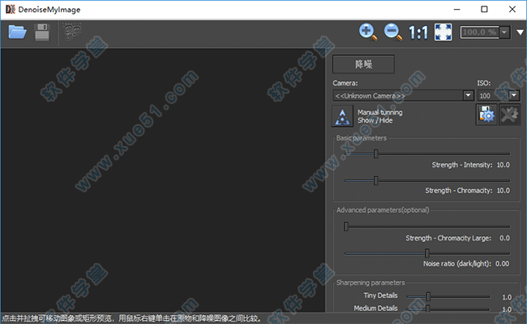Adjust the Strength - Chromacity Large slider
Screen dimensions: 527x324
427,227
